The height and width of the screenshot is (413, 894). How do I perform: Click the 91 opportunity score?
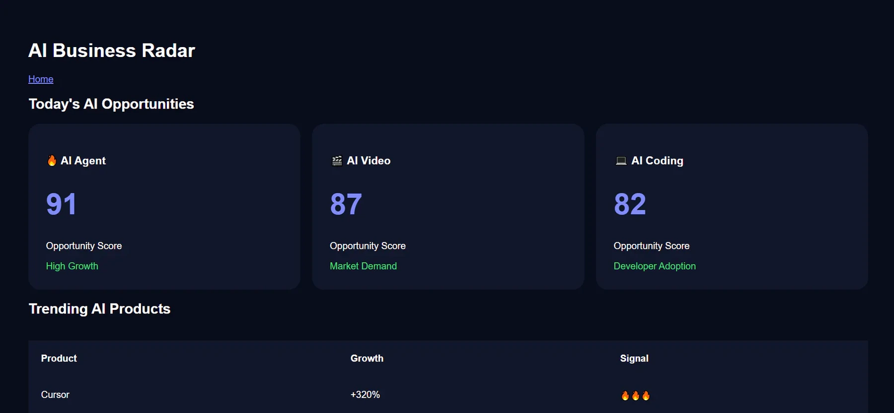click(61, 204)
